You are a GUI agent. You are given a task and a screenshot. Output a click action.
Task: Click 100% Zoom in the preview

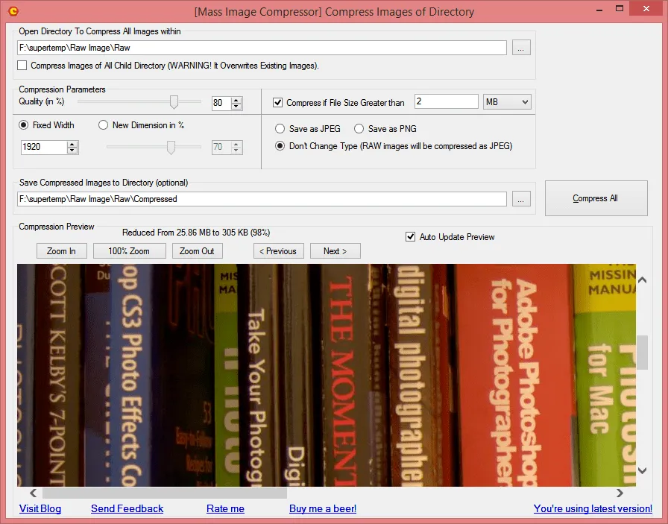coord(129,251)
